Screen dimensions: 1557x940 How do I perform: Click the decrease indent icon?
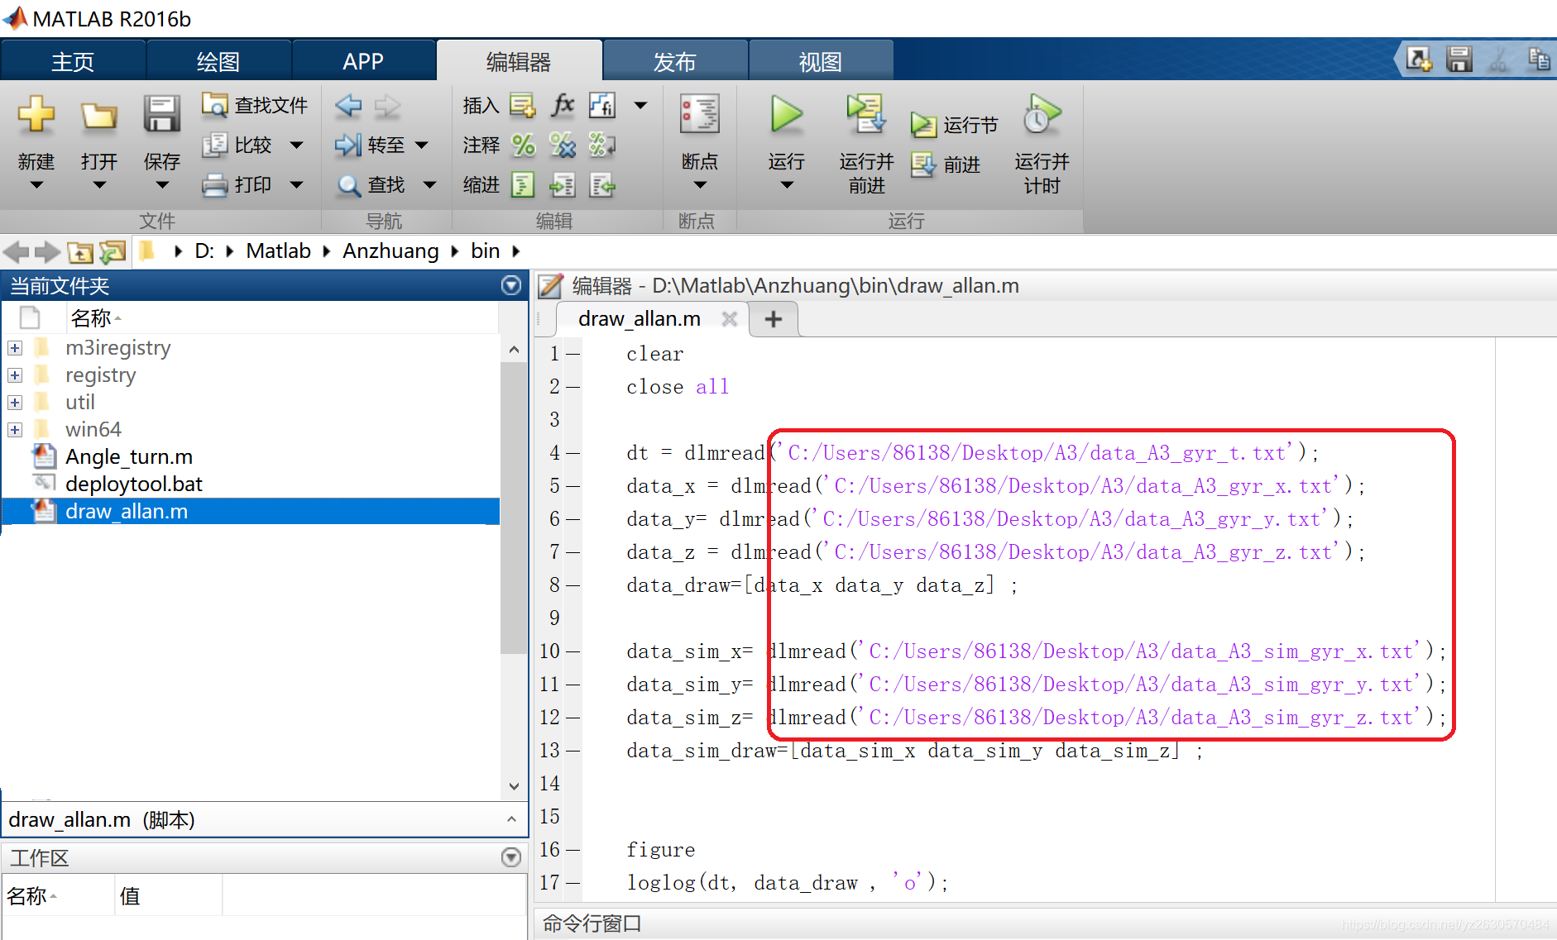[602, 184]
